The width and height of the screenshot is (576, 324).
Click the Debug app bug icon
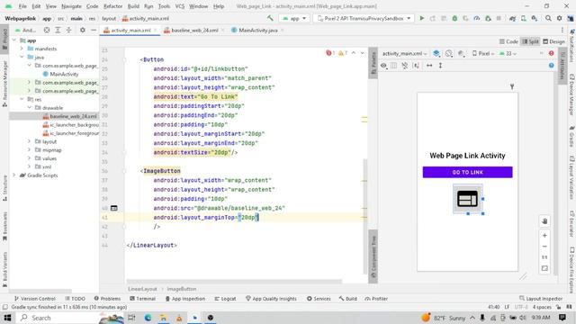454,18
